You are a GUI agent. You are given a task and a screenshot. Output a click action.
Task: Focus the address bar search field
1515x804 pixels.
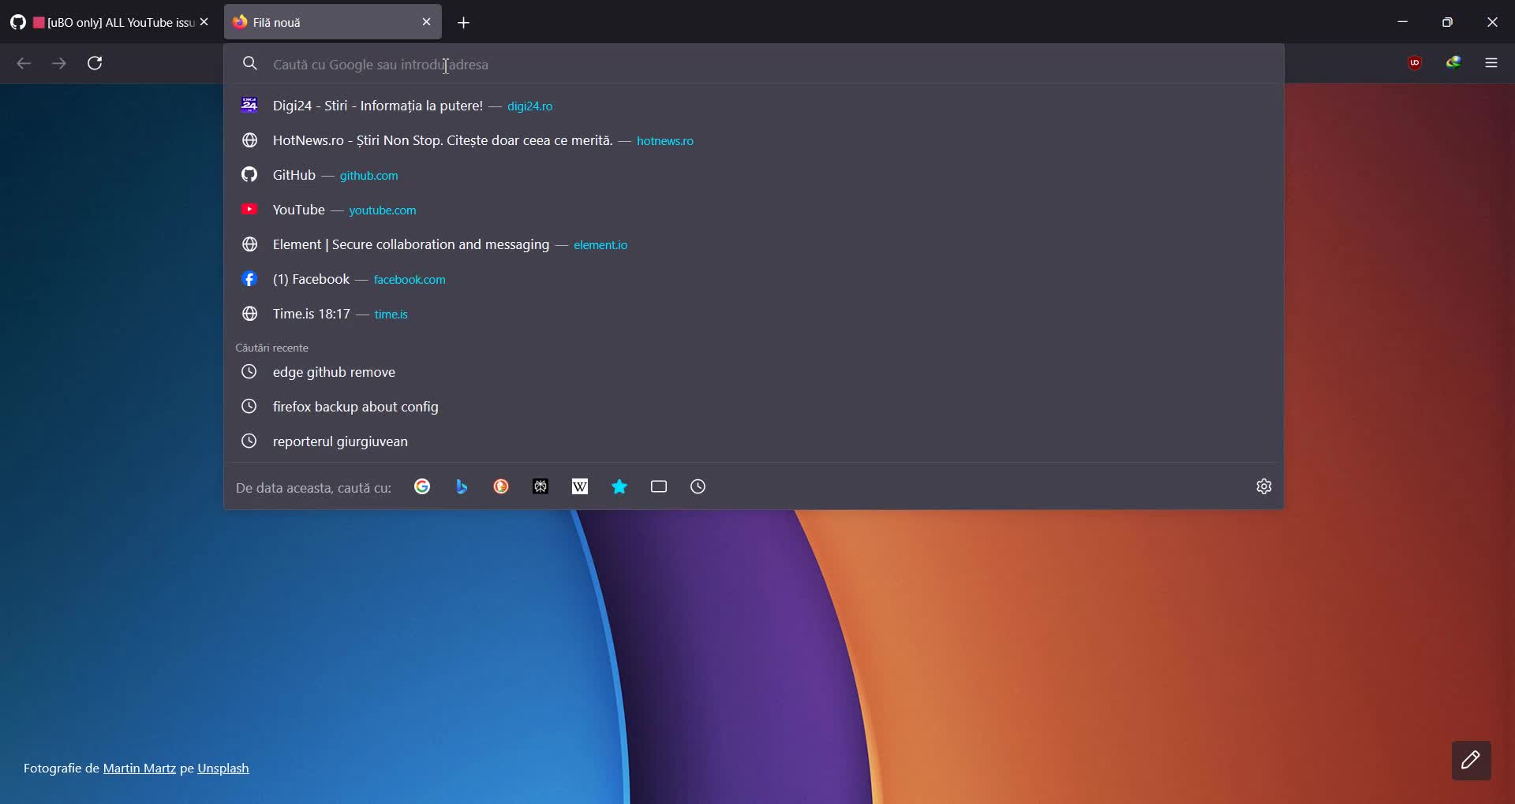[x=710, y=65]
